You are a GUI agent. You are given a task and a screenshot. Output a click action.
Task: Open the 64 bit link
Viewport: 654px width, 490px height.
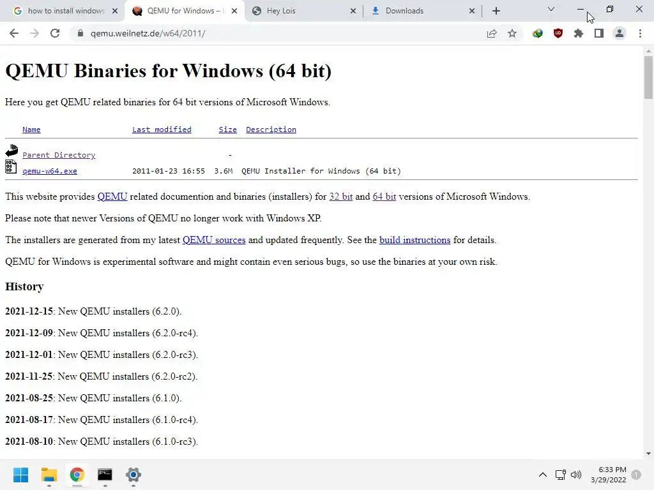tap(384, 197)
